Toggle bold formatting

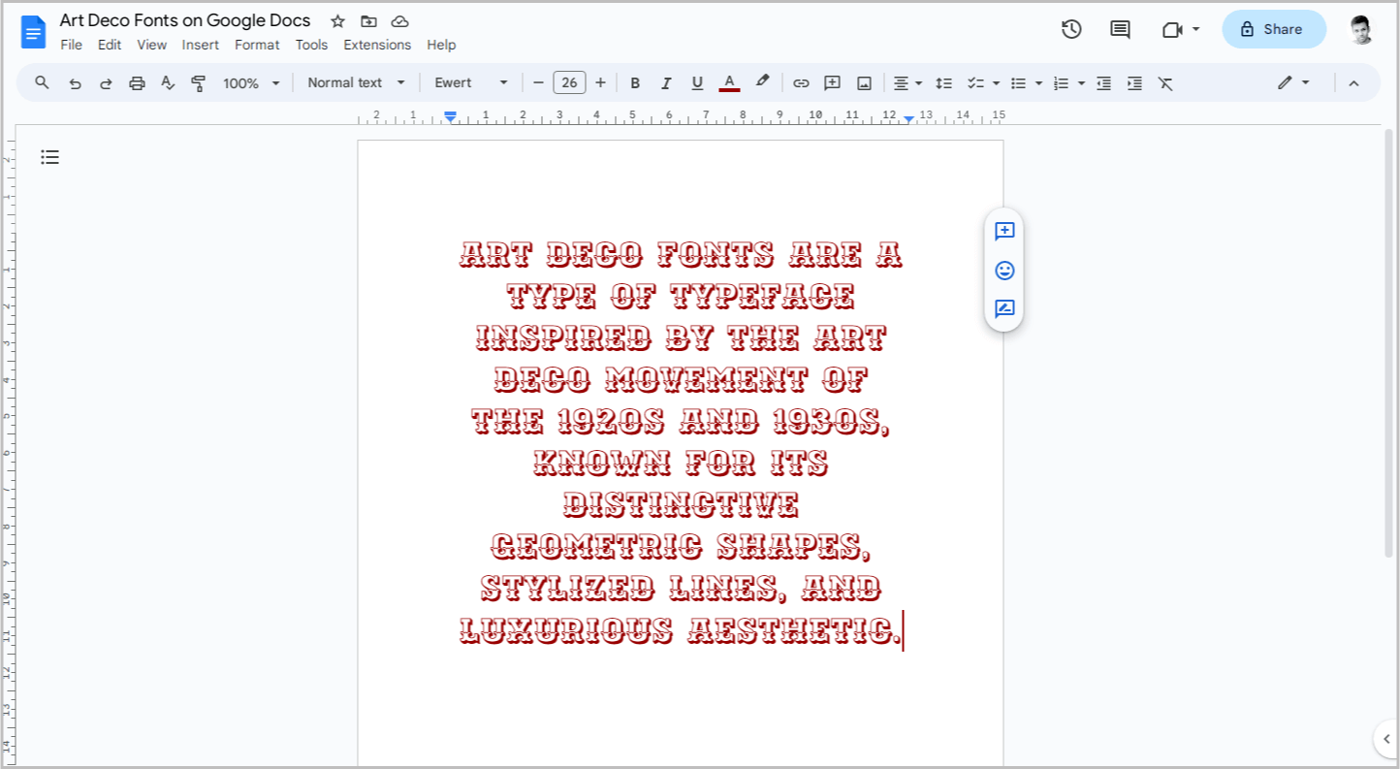point(635,82)
